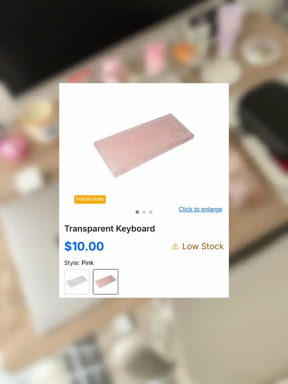This screenshot has height=384, width=288.
Task: Tap the orange FIVE BEYOND badge
Action: point(90,199)
